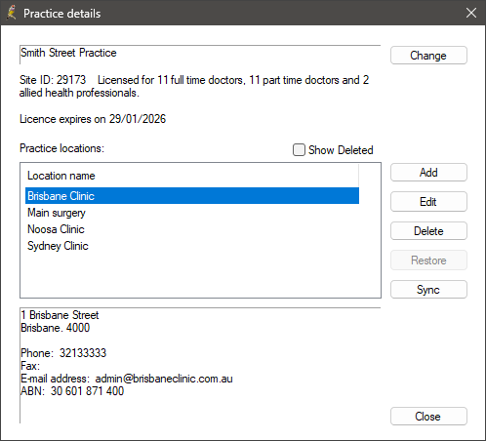Click the Phone 32133333 line
Viewport: 486px width, 441px height.
tap(63, 353)
